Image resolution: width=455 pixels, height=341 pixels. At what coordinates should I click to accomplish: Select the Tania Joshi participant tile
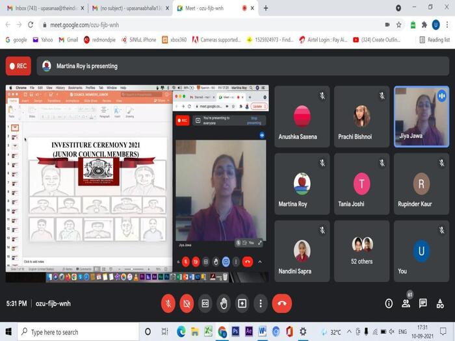point(361,184)
